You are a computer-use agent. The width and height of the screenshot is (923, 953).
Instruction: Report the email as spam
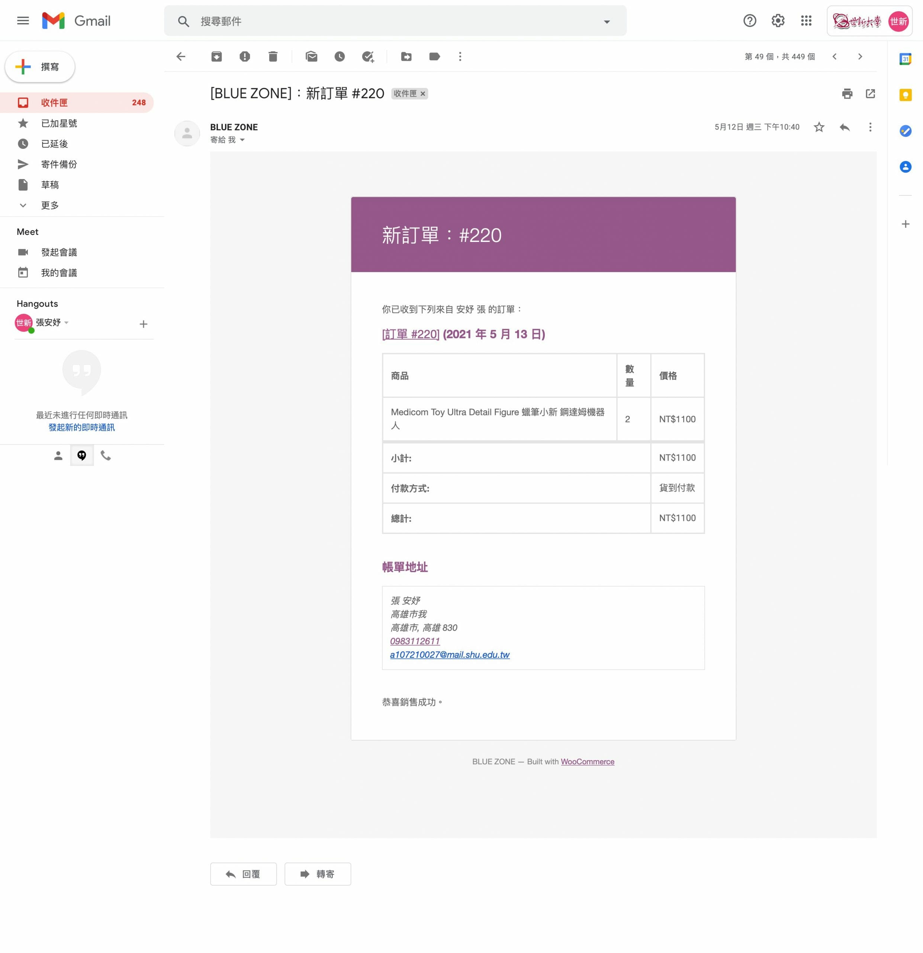[x=245, y=57]
